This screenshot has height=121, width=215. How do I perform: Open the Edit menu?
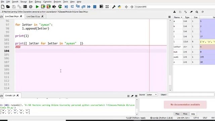[8, 2]
